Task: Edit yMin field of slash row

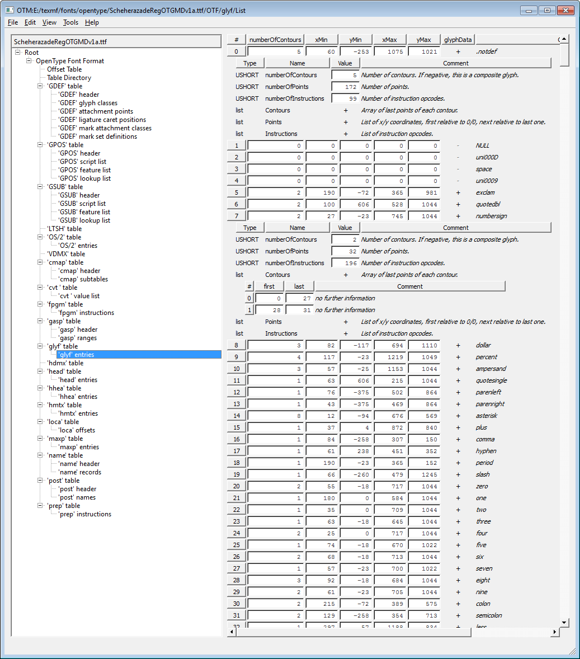Action: point(356,474)
